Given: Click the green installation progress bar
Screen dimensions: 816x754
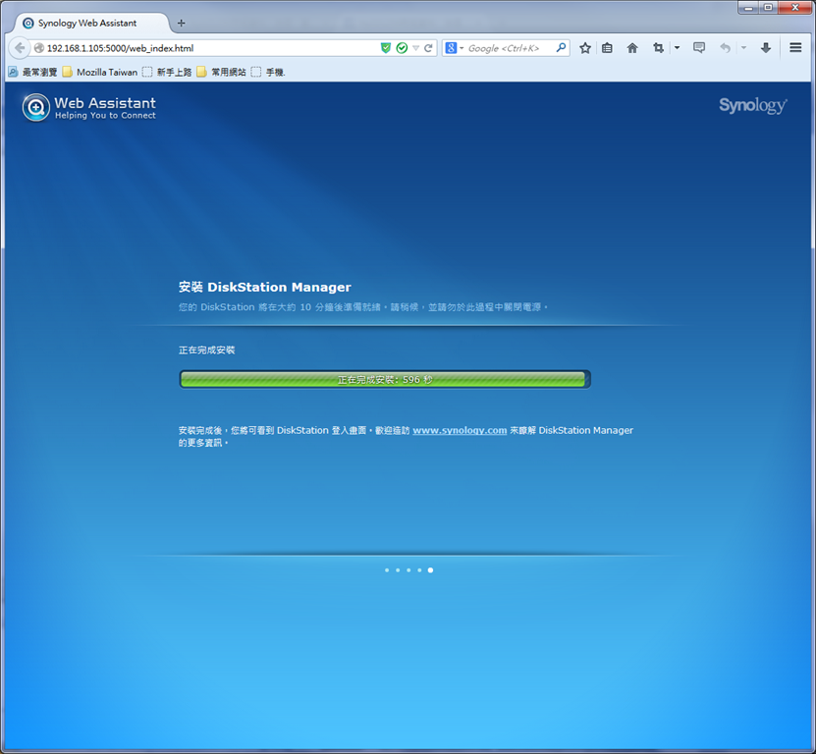Looking at the screenshot, I should pos(385,379).
